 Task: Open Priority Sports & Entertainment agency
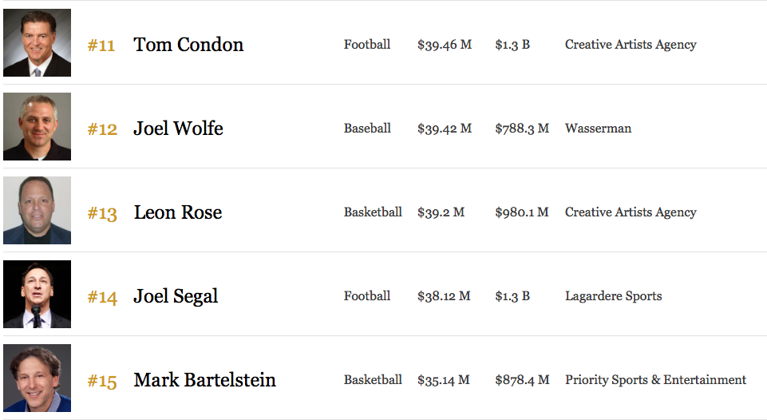[x=655, y=380]
